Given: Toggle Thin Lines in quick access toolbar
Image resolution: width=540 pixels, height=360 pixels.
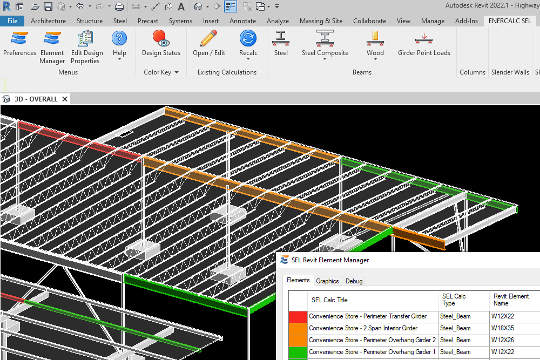Looking at the screenshot, I should 231,6.
